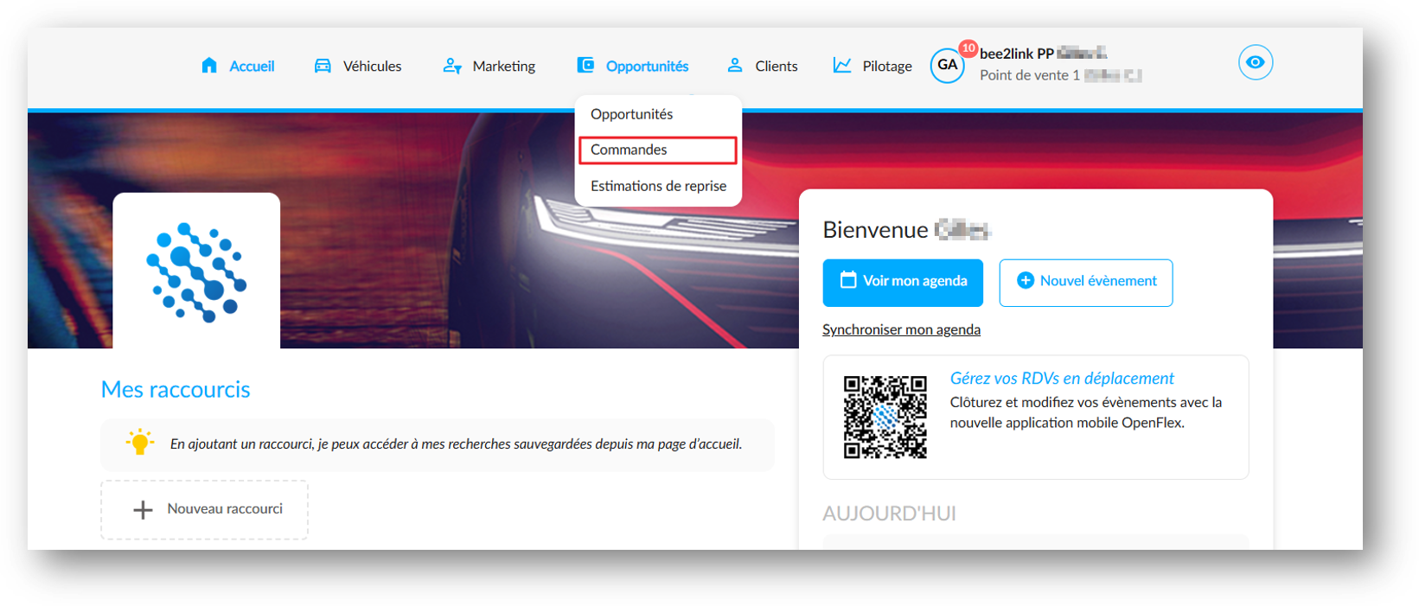Viewport: 1419px width, 606px height.
Task: Click the Voir mon agenda button
Action: 903,283
